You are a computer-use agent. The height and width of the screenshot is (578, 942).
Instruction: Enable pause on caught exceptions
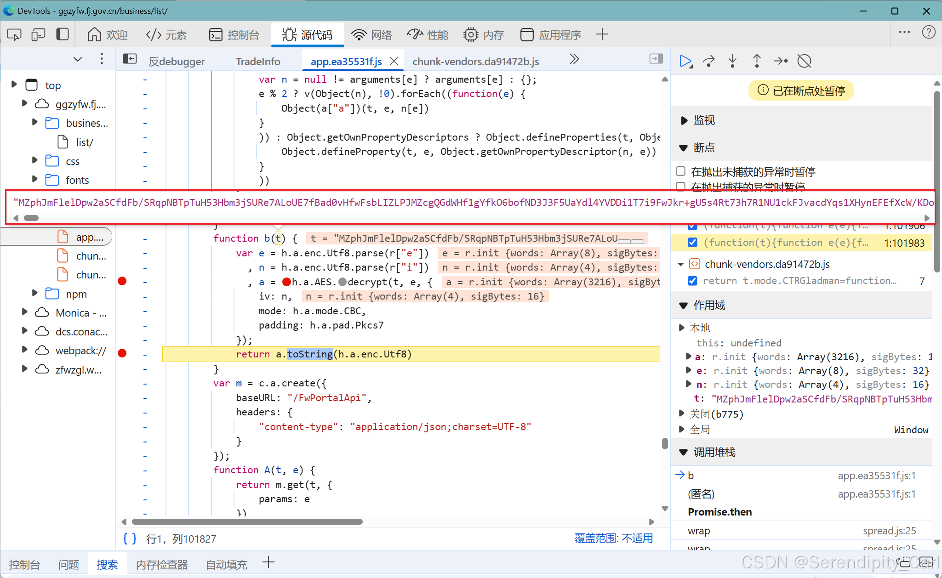681,187
